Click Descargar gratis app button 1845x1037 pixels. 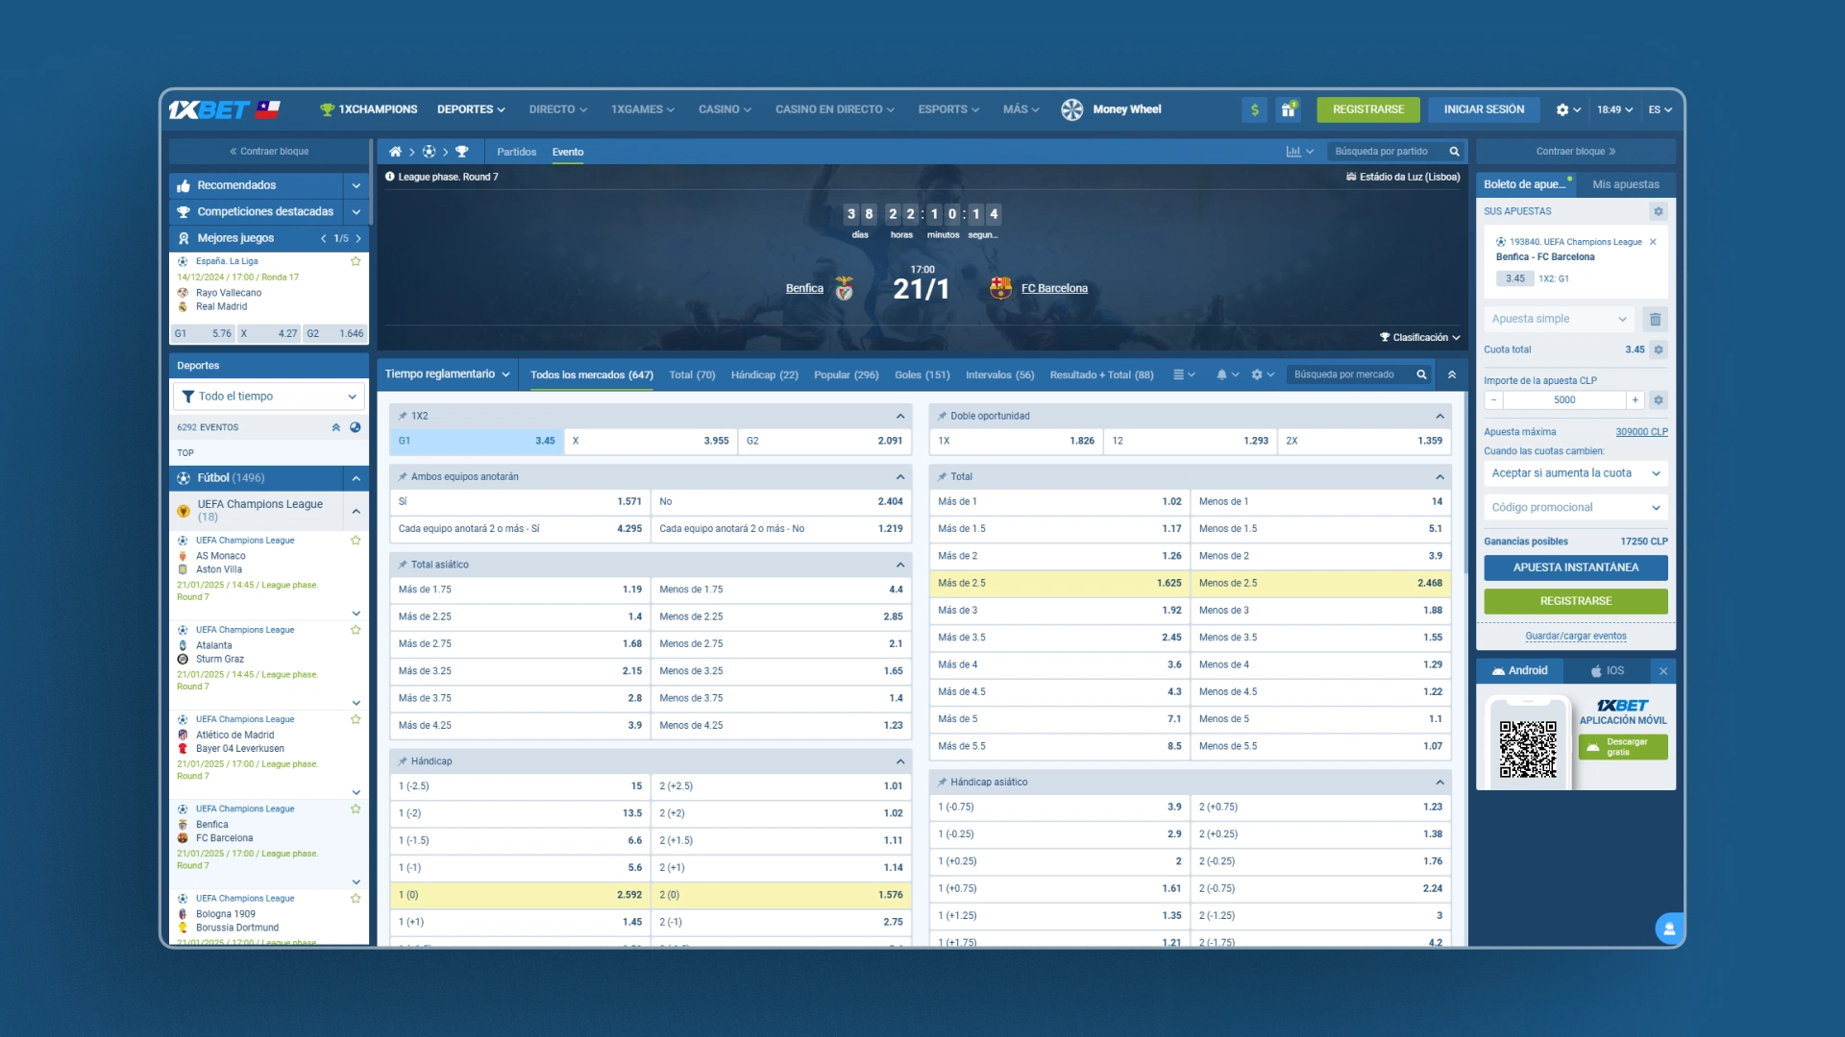click(1623, 747)
